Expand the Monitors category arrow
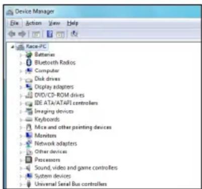This screenshot has width=202, height=189. 21,136
